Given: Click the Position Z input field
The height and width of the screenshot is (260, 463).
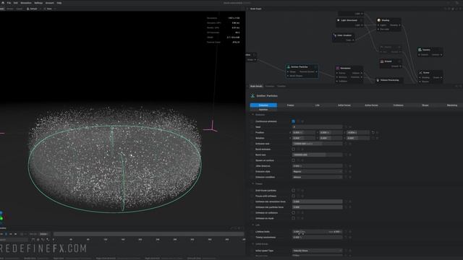Looking at the screenshot, I should (x=358, y=132).
